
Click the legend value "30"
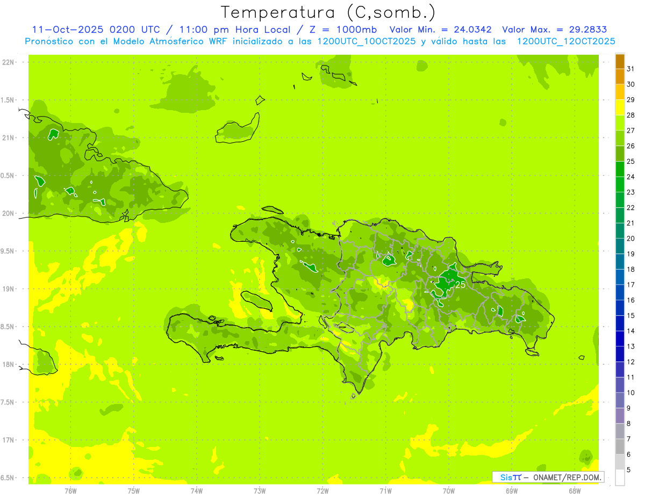631,84
